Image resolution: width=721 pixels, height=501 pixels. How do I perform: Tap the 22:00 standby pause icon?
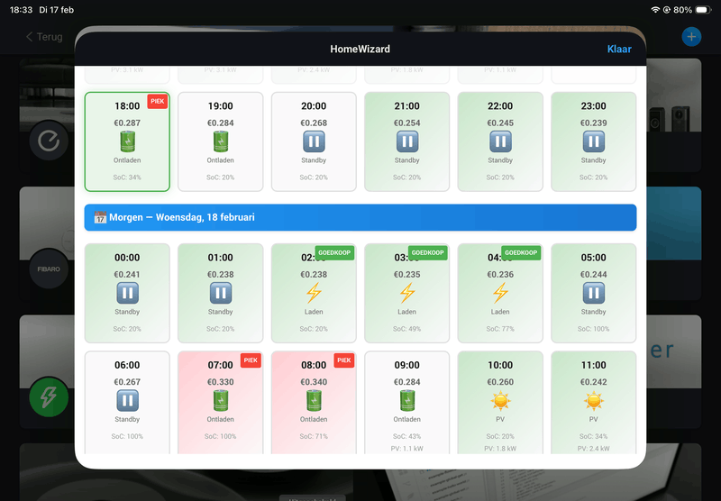coord(500,141)
